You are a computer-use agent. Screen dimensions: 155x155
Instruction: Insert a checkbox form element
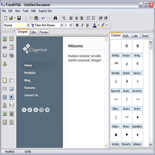(5, 97)
